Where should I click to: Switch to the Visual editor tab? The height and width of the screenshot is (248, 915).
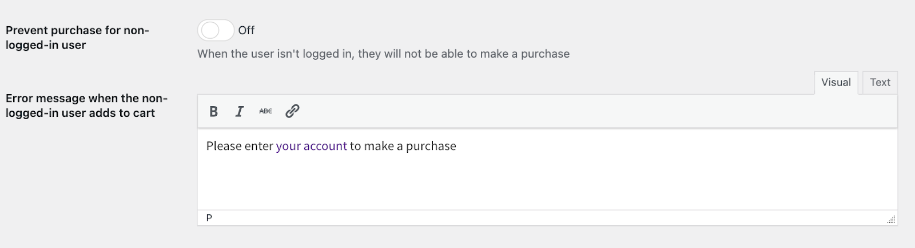click(836, 83)
